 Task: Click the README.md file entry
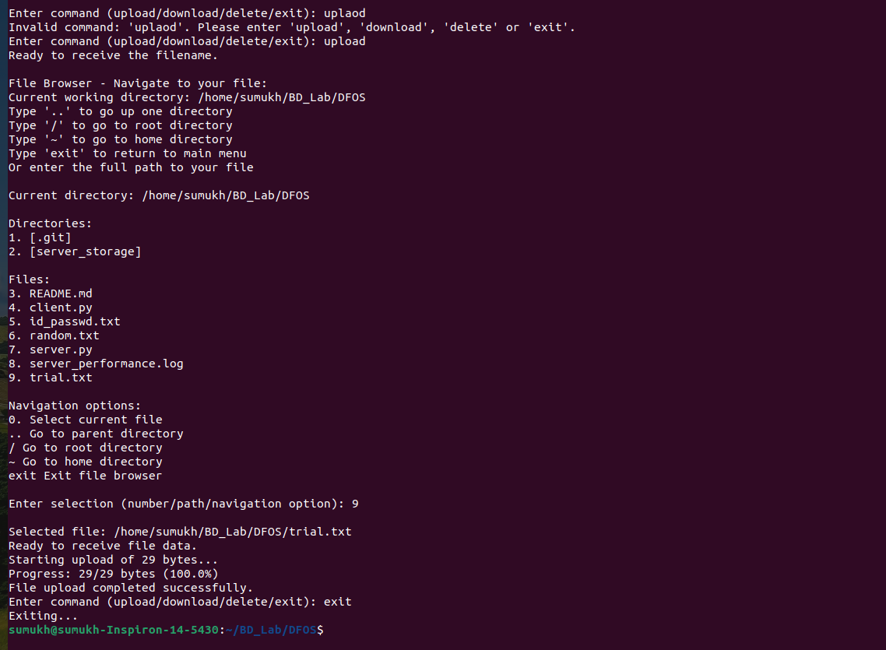pos(51,293)
